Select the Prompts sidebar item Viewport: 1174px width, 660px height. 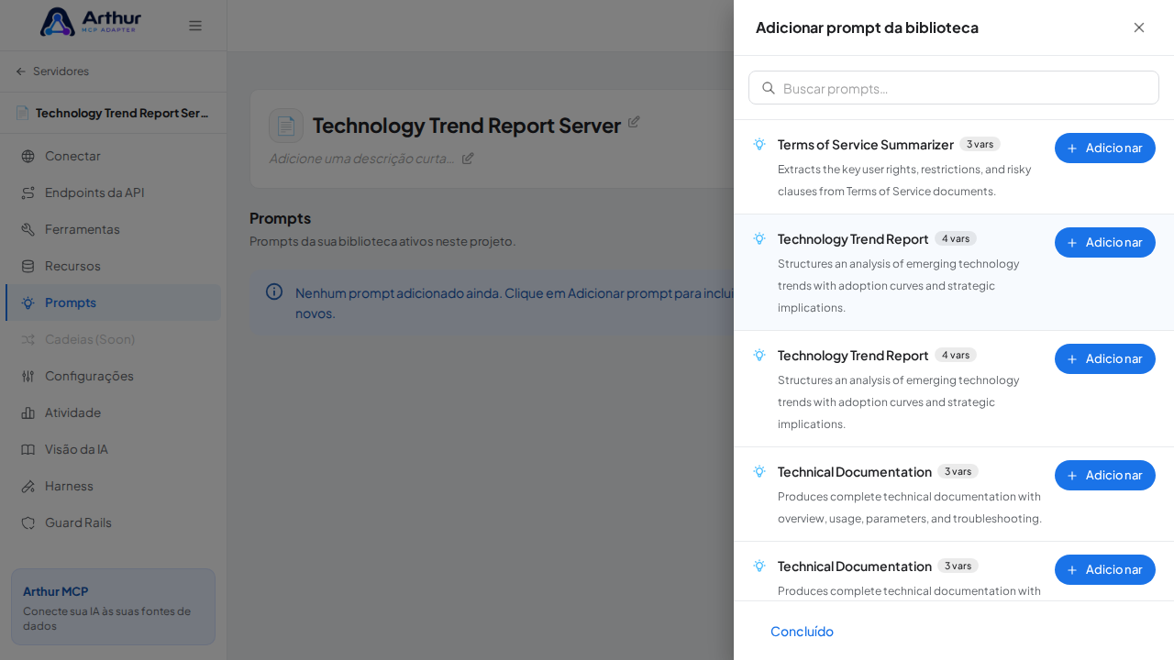[x=113, y=302]
